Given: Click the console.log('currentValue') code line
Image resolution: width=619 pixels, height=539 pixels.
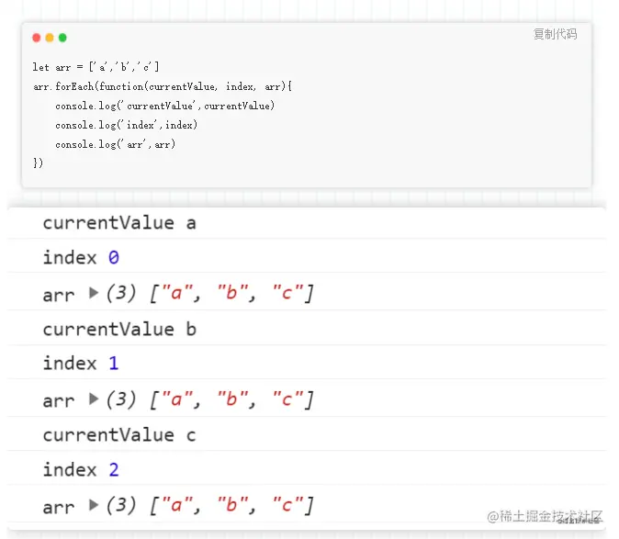Looking at the screenshot, I should coord(164,106).
